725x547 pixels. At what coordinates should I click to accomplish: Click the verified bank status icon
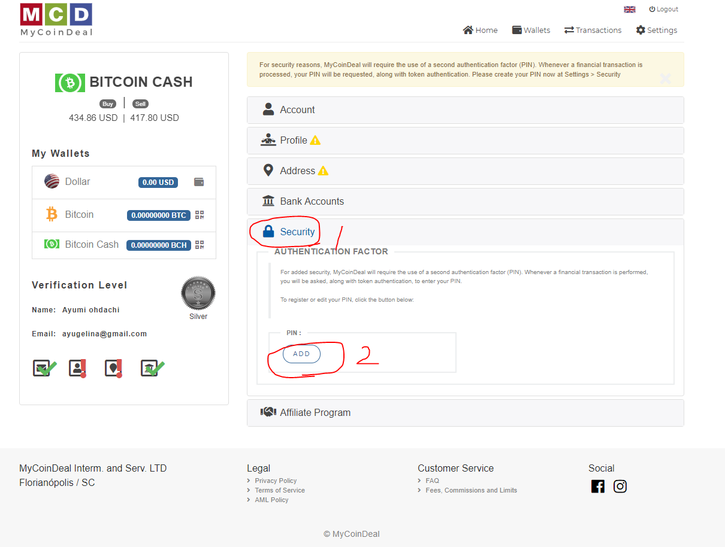[152, 369]
